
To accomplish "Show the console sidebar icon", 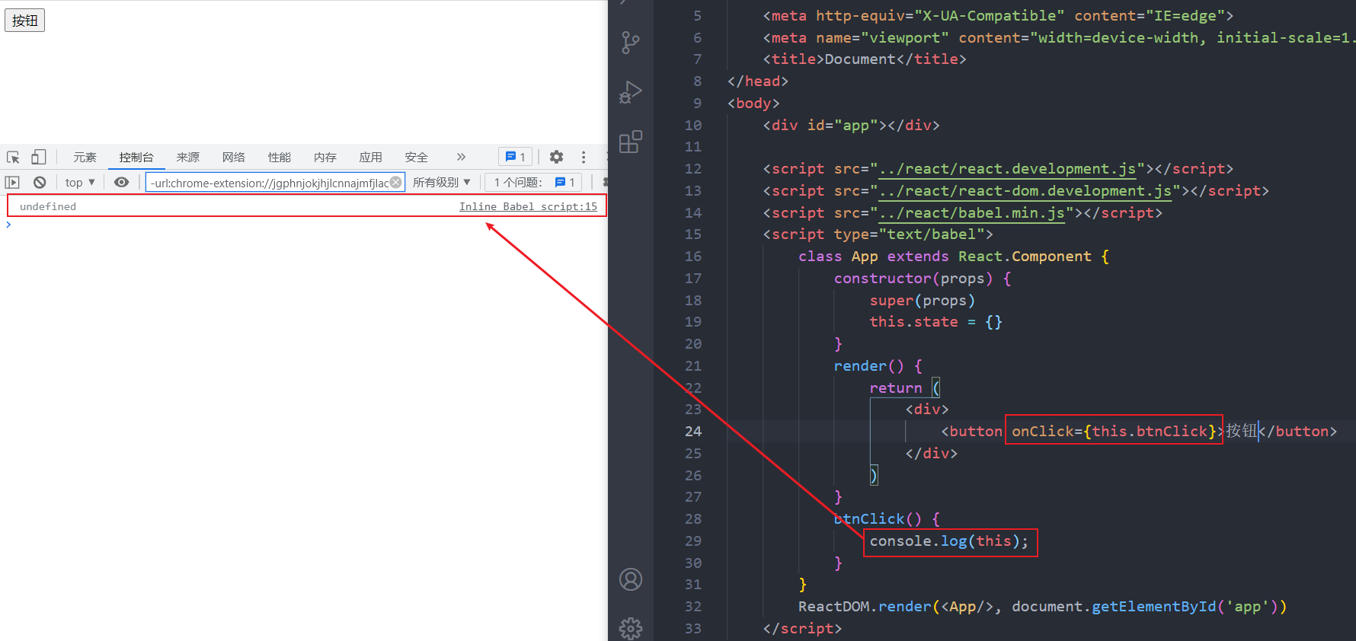I will point(12,182).
